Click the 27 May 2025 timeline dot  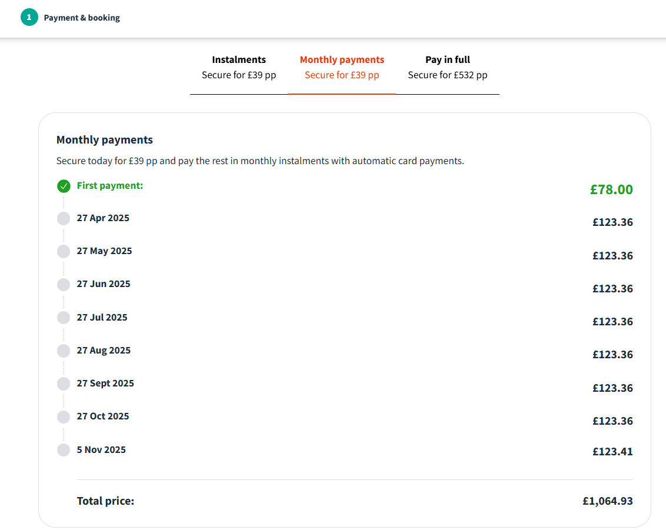pyautogui.click(x=64, y=251)
